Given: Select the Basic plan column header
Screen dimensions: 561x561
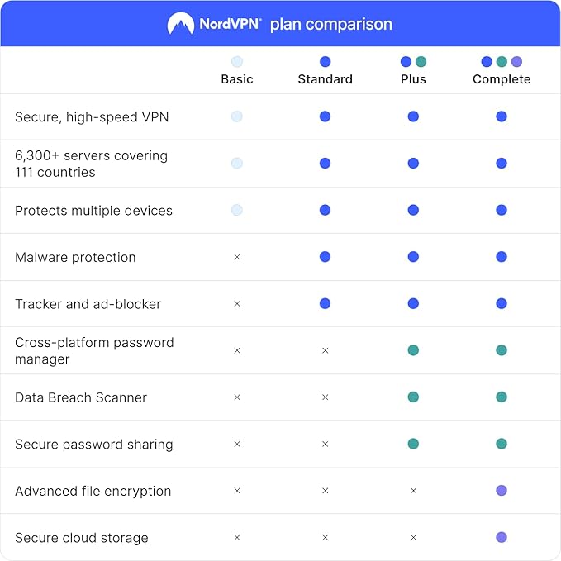Looking at the screenshot, I should coord(237,79).
